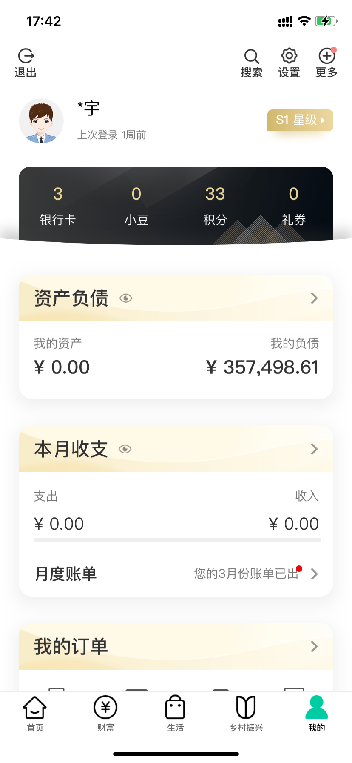This screenshot has height=763, width=352.
Task: Tap the 退出 logout icon
Action: [26, 56]
